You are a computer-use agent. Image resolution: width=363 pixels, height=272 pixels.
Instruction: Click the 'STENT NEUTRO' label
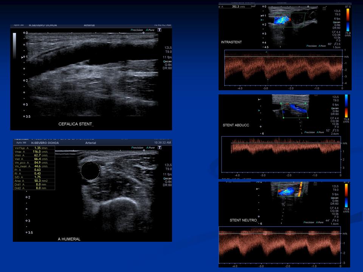243,220
